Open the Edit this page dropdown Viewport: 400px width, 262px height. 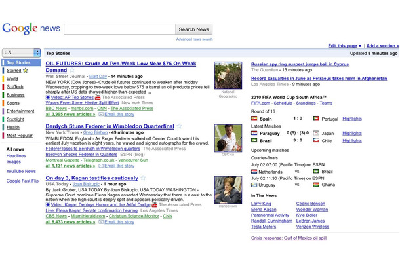pos(344,46)
